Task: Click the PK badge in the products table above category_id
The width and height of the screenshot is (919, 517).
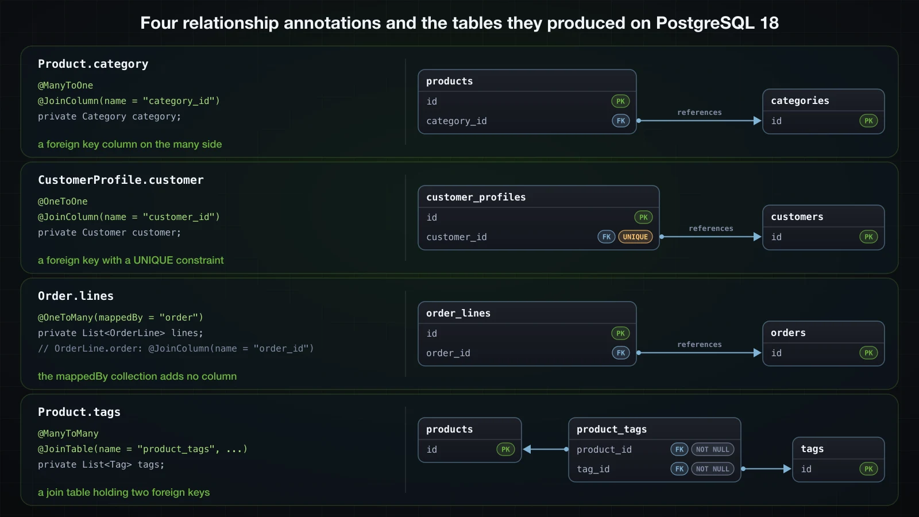Action: click(620, 101)
